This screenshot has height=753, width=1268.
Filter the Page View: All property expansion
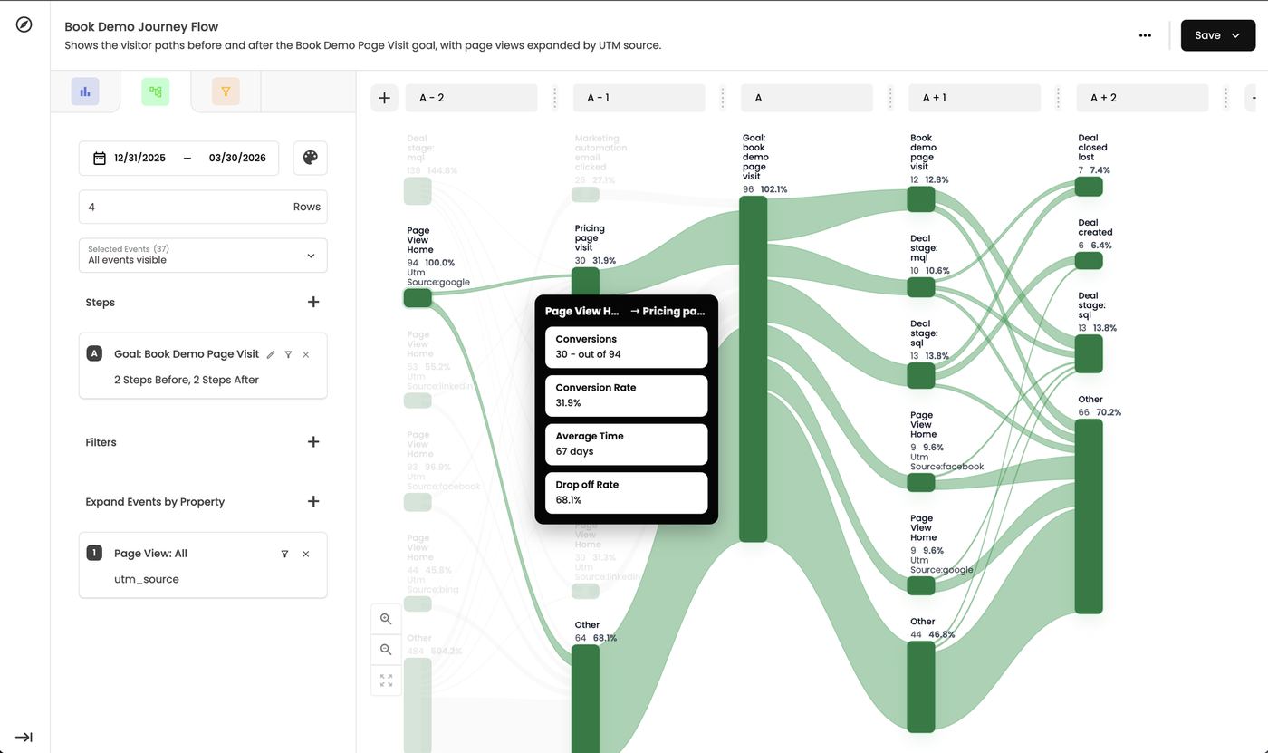pos(284,554)
